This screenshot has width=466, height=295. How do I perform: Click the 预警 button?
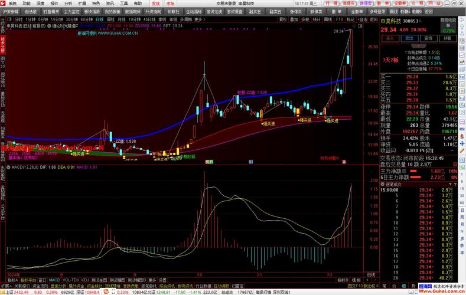point(448,38)
